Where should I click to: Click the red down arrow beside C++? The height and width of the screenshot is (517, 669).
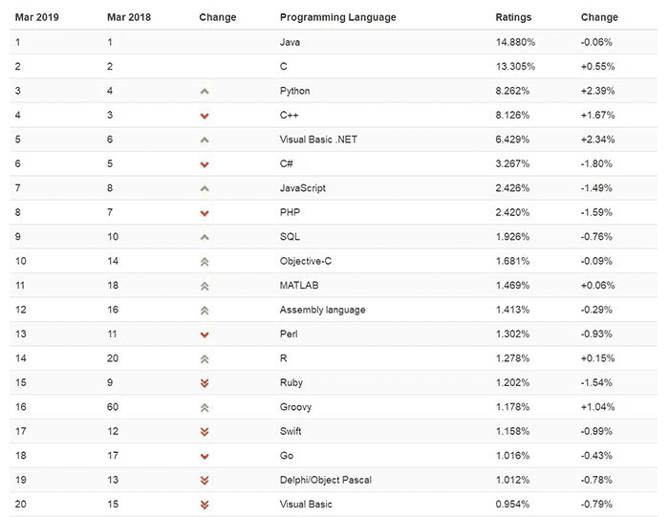click(204, 116)
